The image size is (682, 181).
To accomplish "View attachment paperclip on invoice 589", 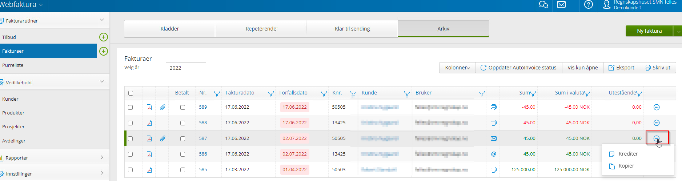I will pyautogui.click(x=163, y=107).
